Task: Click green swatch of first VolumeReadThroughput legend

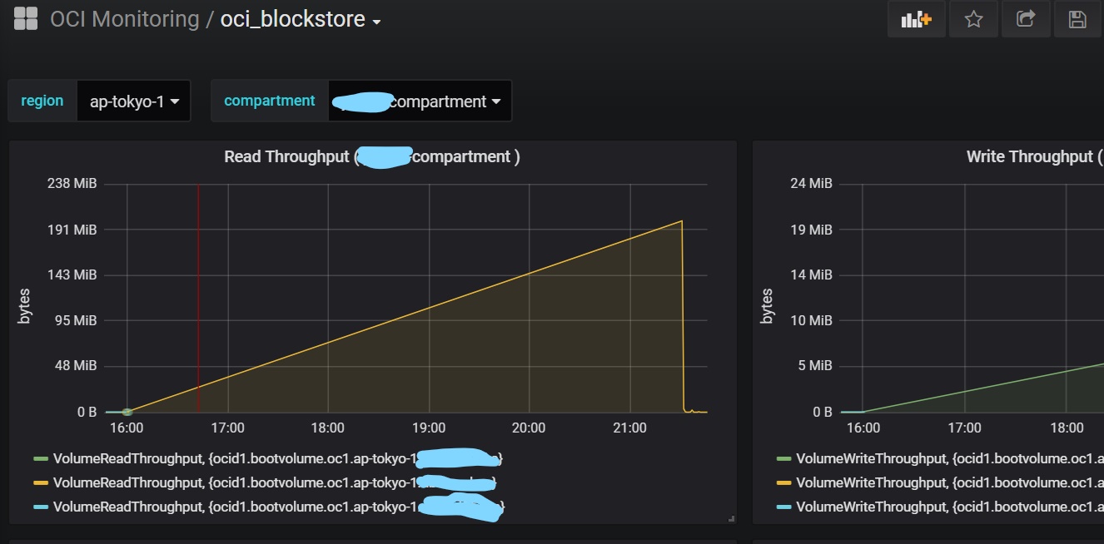Action: [x=41, y=458]
